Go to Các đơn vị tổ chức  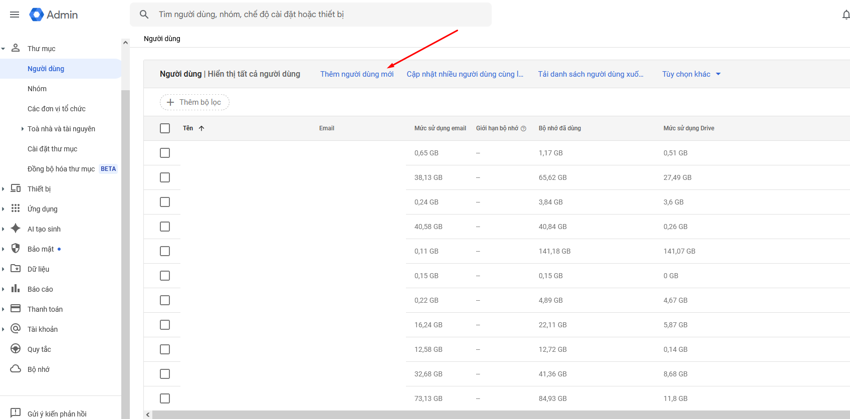pyautogui.click(x=56, y=109)
